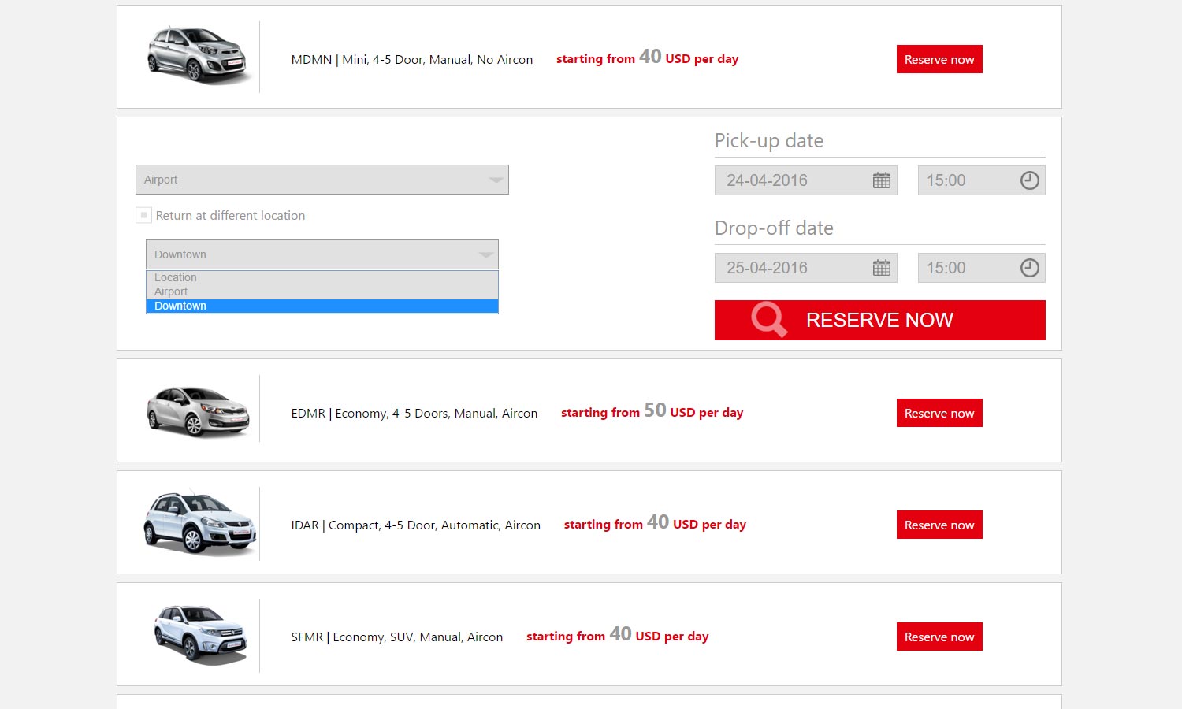Select Downtown highlighted option in list
The width and height of the screenshot is (1182, 709).
180,306
